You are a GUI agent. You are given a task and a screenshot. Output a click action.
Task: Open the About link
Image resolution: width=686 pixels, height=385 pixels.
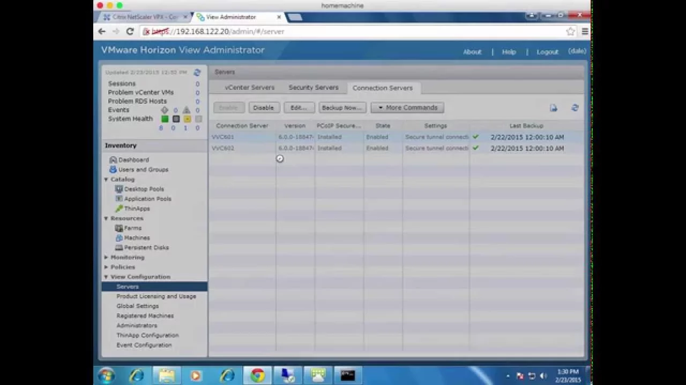[x=472, y=52]
